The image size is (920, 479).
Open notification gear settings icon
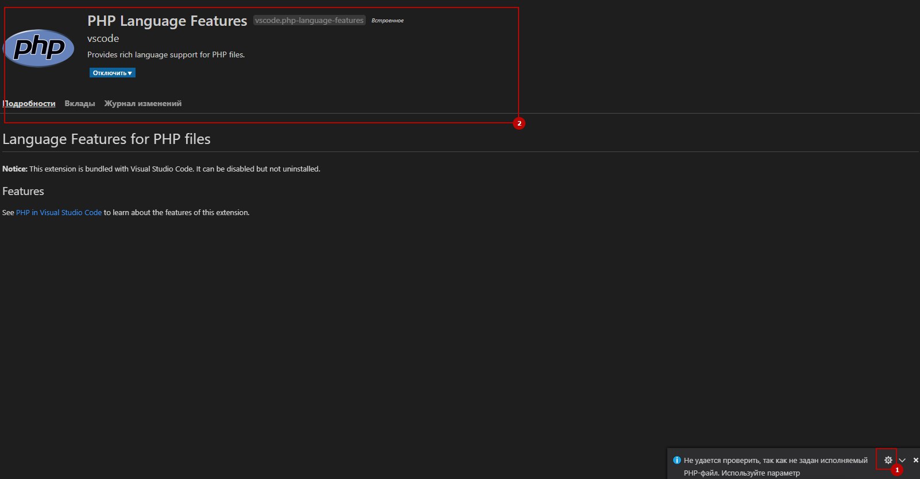pyautogui.click(x=888, y=460)
